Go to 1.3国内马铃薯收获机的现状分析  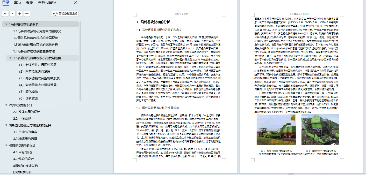click(36, 45)
